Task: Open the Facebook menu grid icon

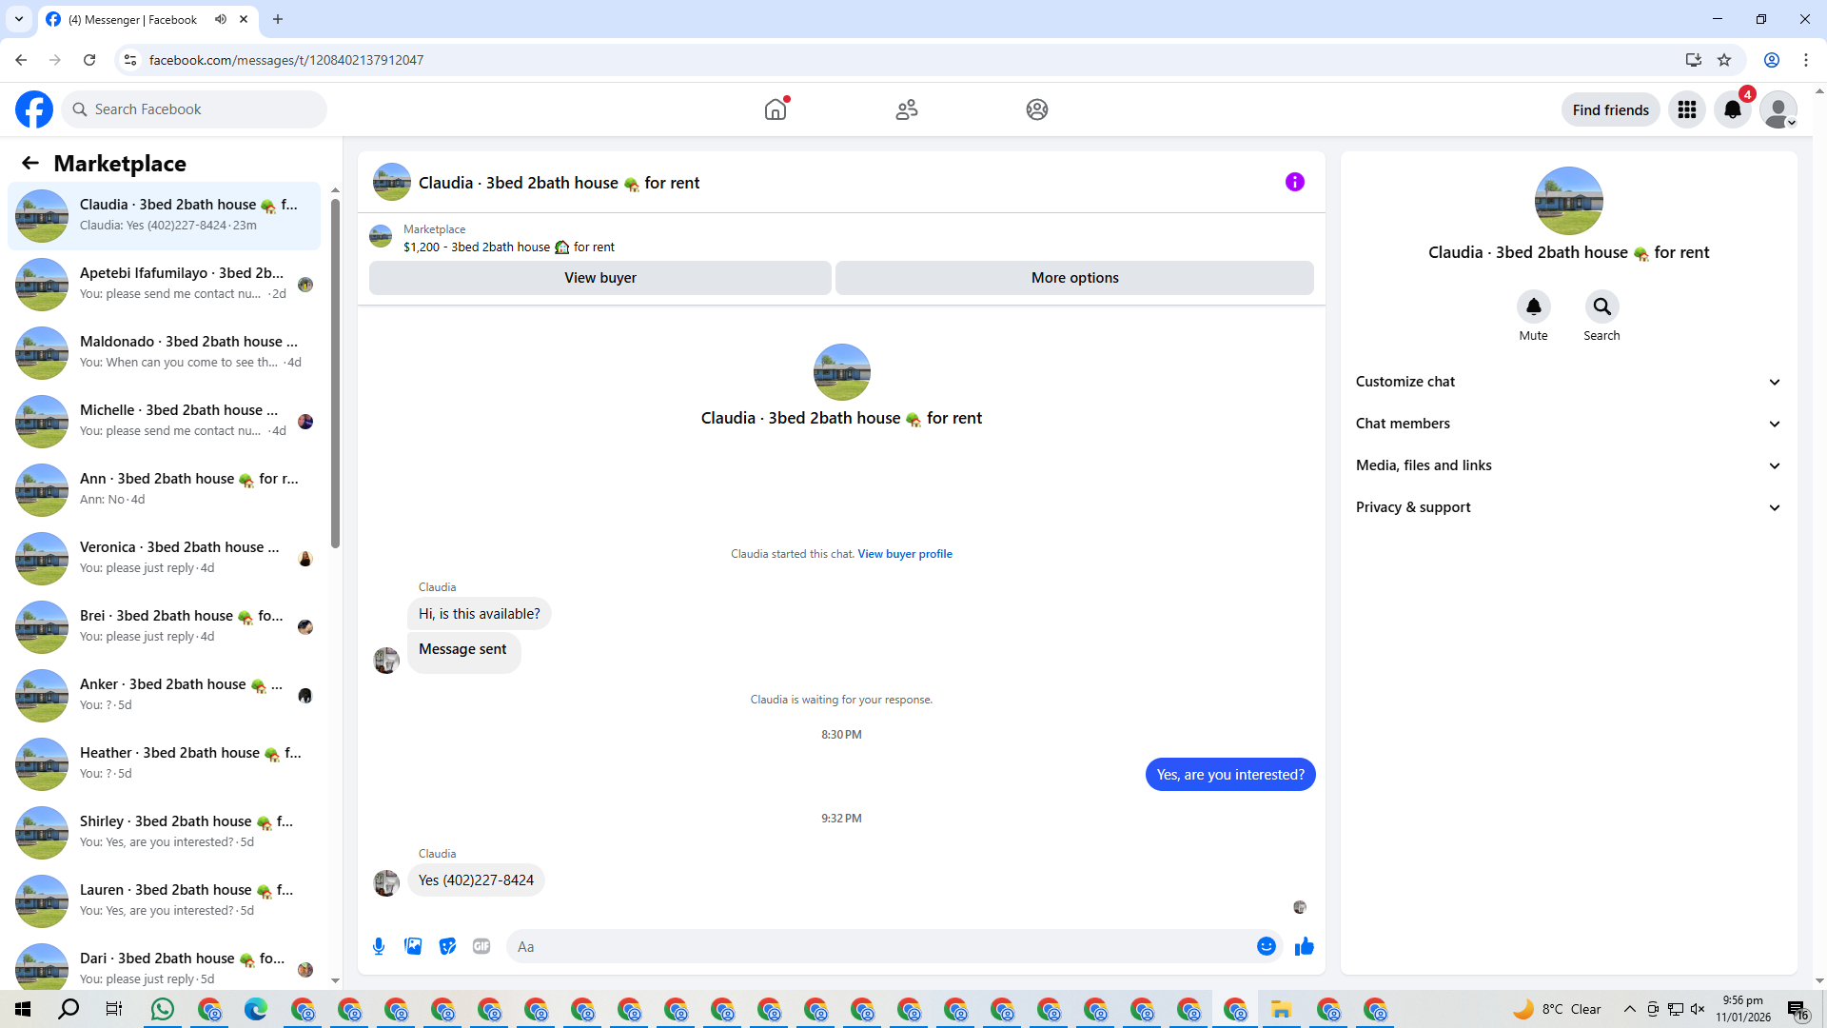Action: click(x=1687, y=109)
